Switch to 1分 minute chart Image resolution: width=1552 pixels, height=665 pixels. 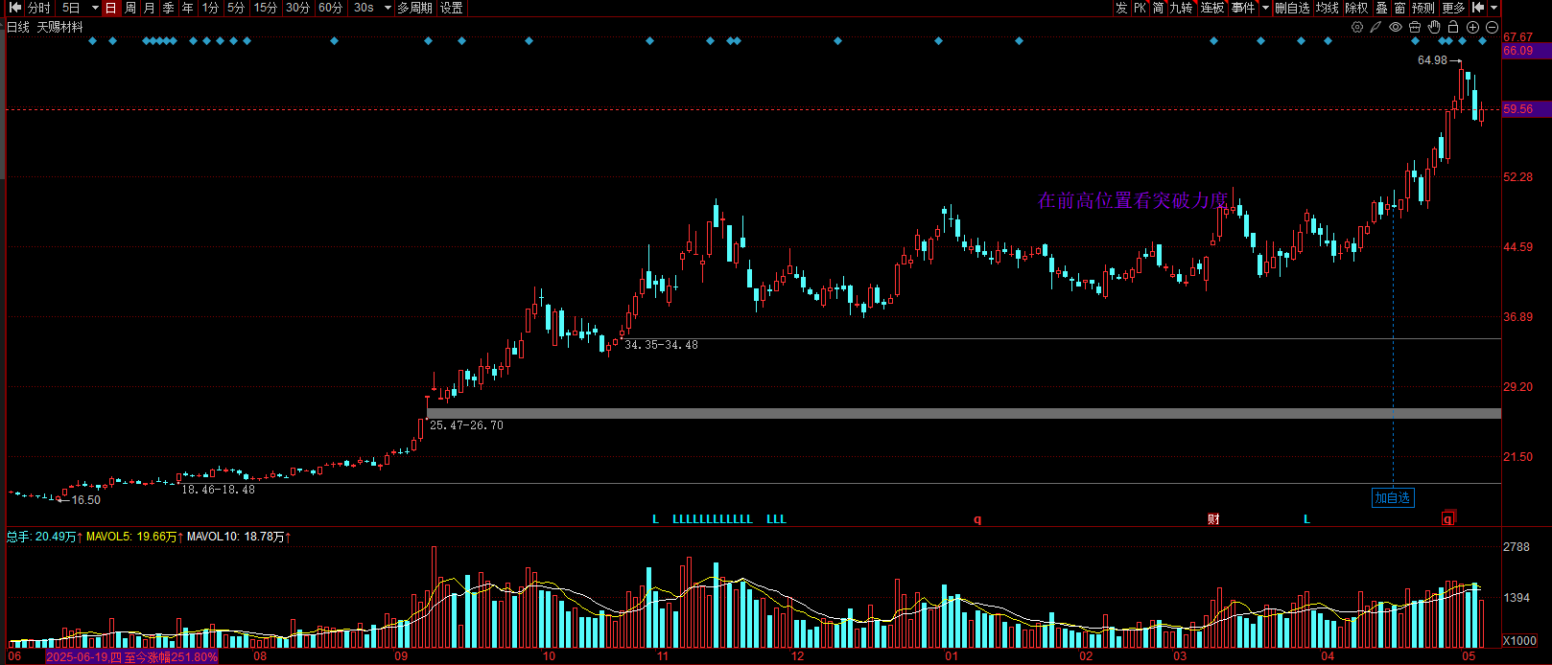point(210,8)
